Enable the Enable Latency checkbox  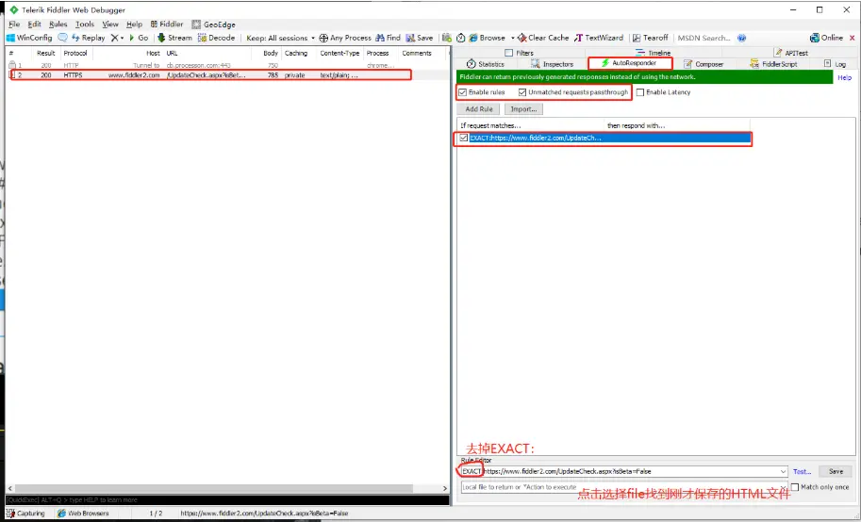tap(640, 92)
